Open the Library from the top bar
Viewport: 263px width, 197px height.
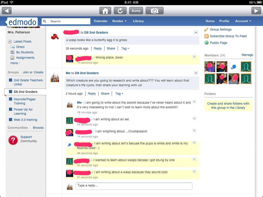138,21
